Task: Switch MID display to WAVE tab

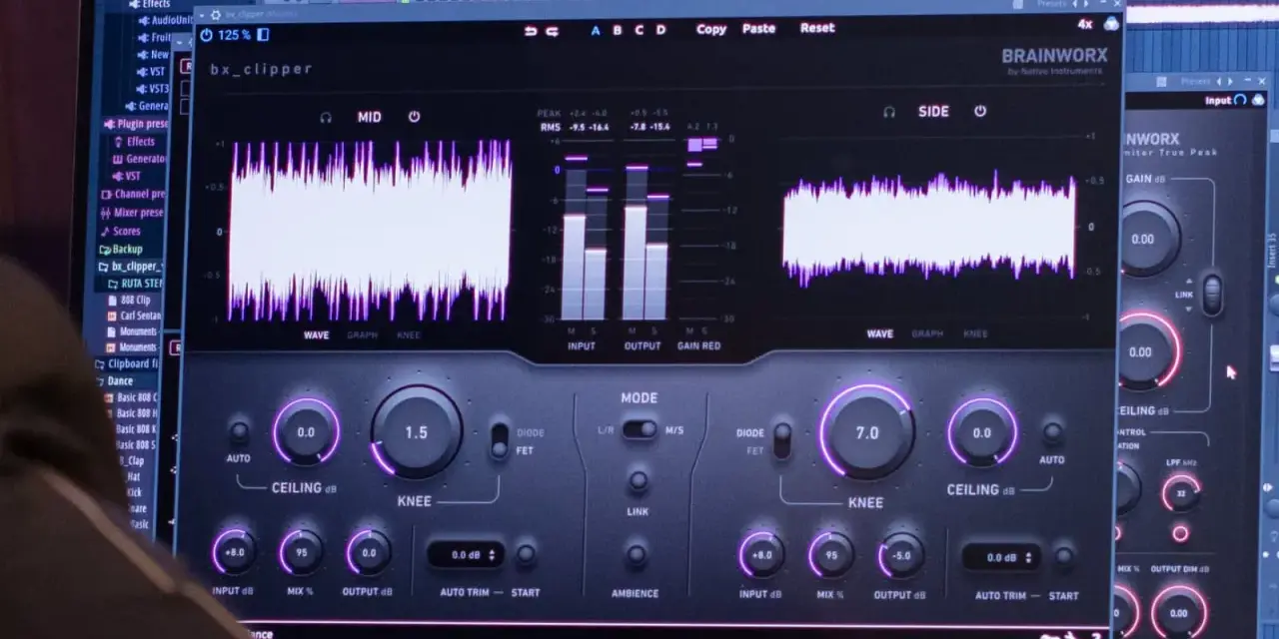Action: point(316,335)
